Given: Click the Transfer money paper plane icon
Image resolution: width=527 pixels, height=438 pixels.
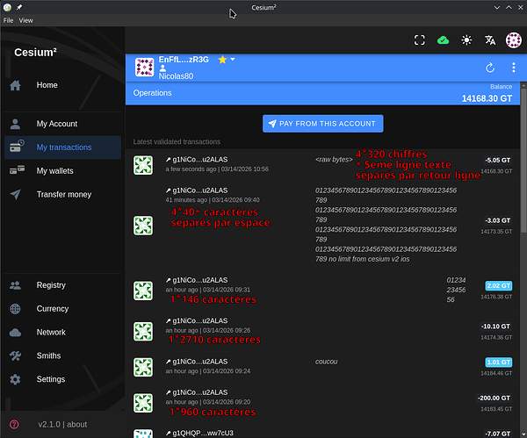Looking at the screenshot, I should tap(16, 195).
